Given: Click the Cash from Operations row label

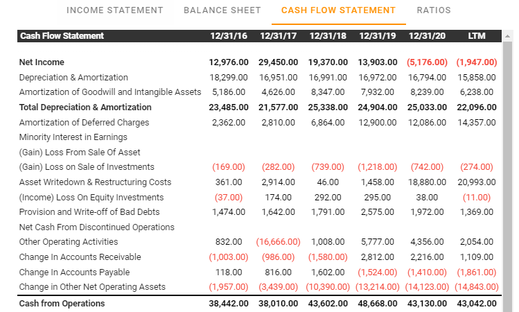Looking at the screenshot, I should (62, 304).
